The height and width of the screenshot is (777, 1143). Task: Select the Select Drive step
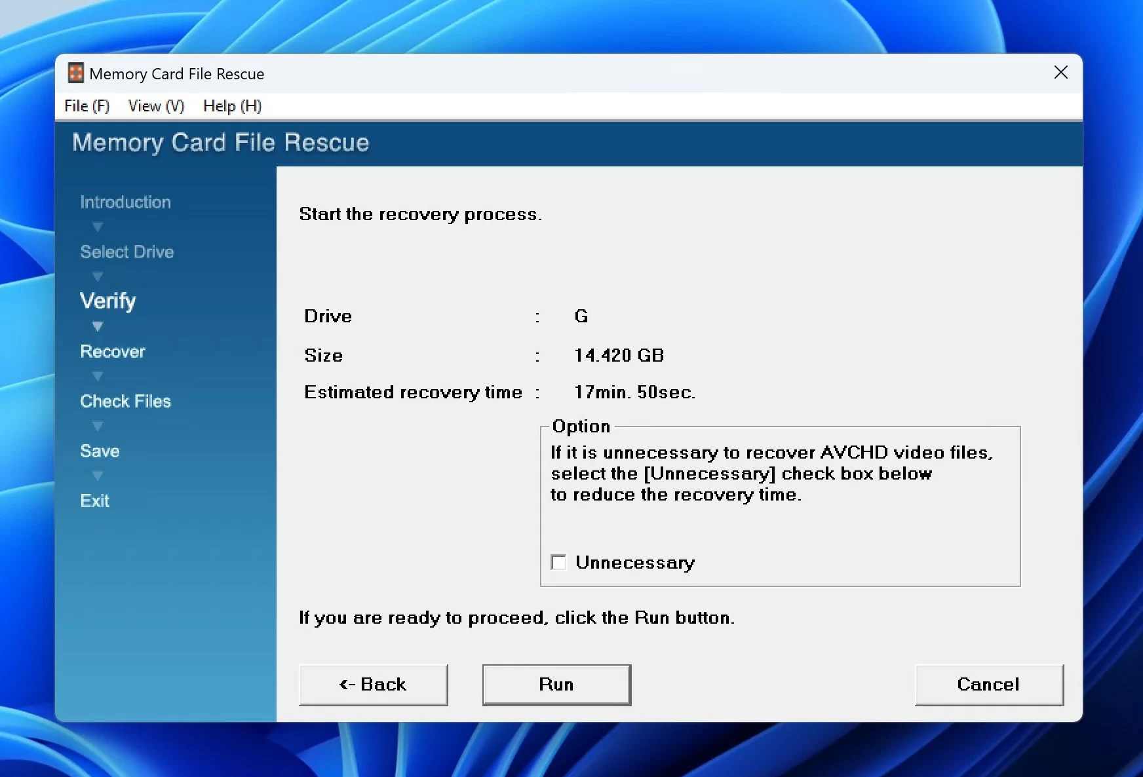coord(126,252)
